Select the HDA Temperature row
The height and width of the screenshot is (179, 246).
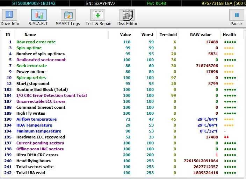coord(122,125)
